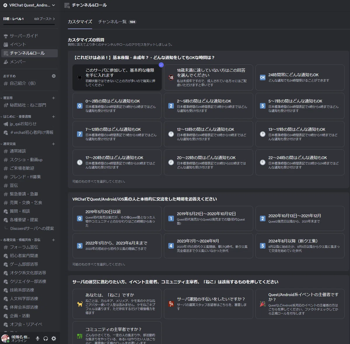This screenshot has height=344, width=350.
Task: Switch to the チャンネル一覧 tab
Action: tap(117, 22)
